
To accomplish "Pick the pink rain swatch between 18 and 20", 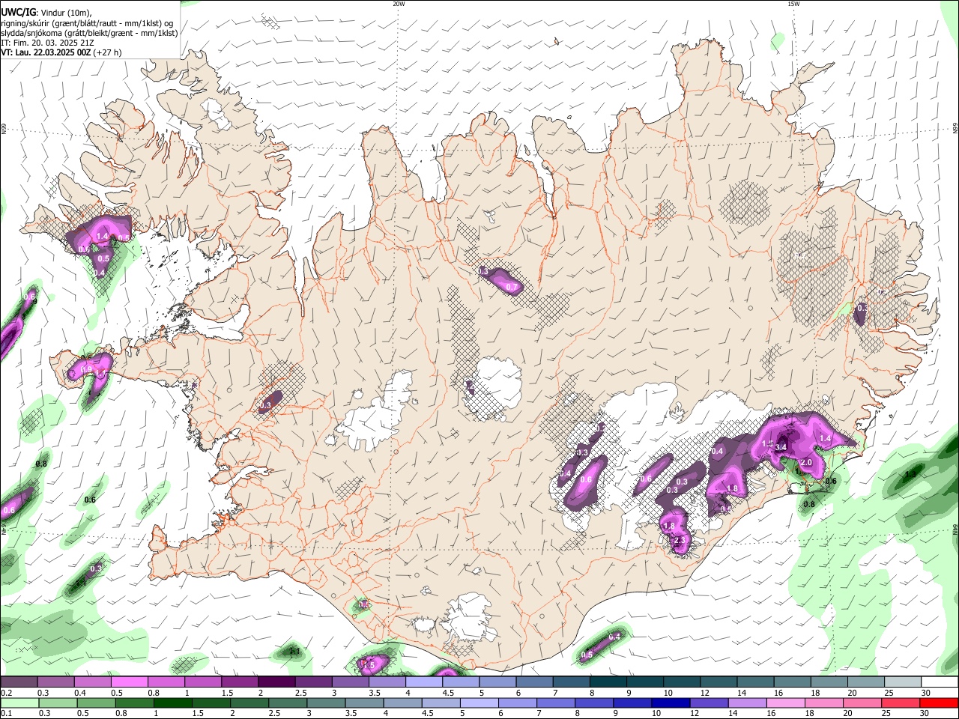I will coord(824,703).
